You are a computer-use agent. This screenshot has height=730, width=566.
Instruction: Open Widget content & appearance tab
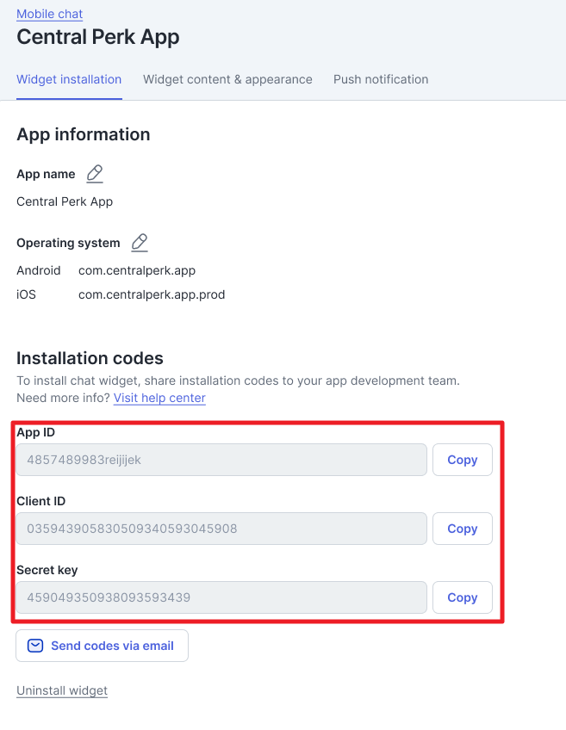[227, 79]
